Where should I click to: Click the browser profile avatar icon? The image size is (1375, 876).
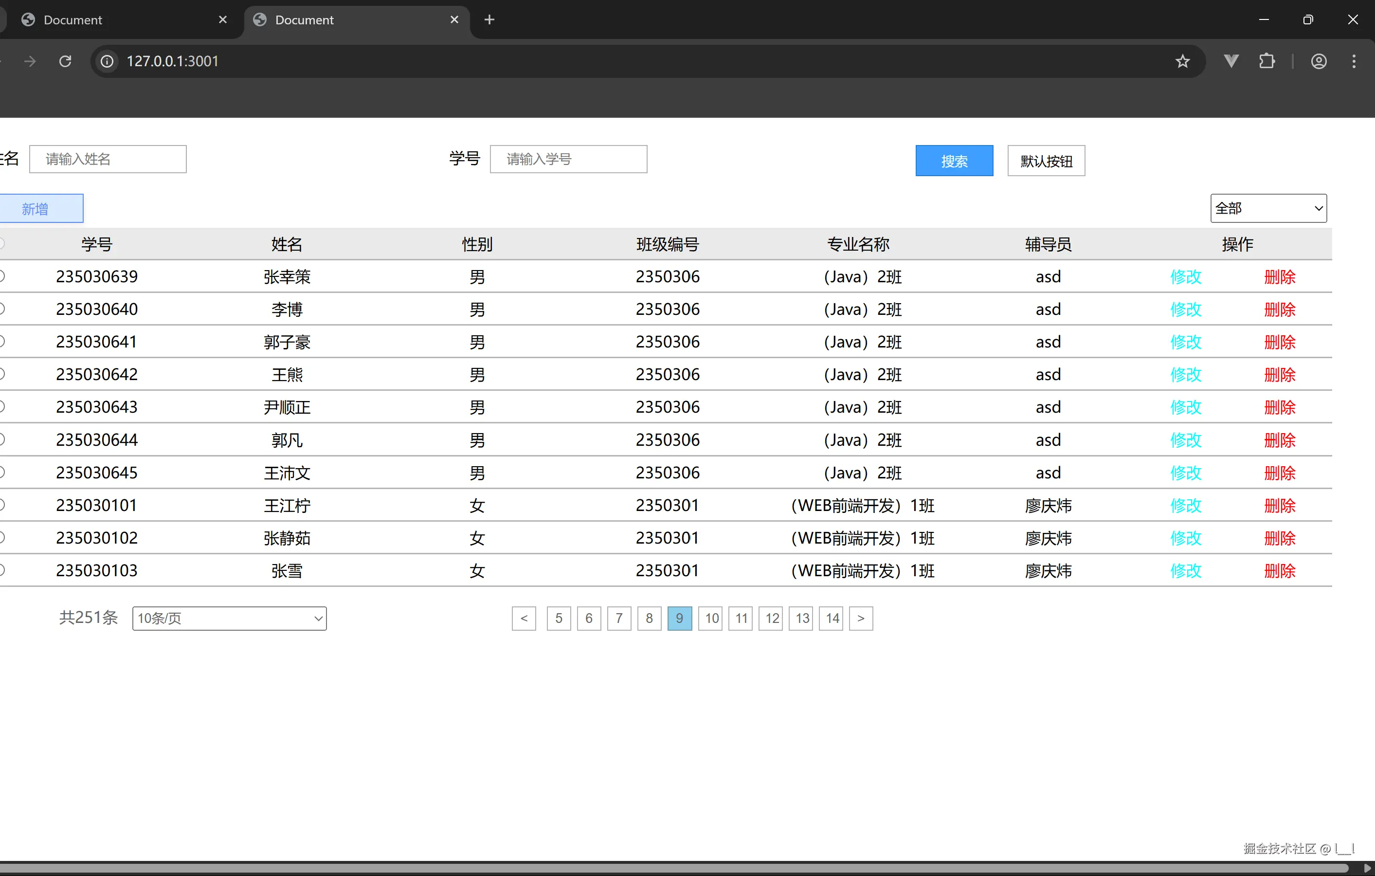click(1319, 61)
